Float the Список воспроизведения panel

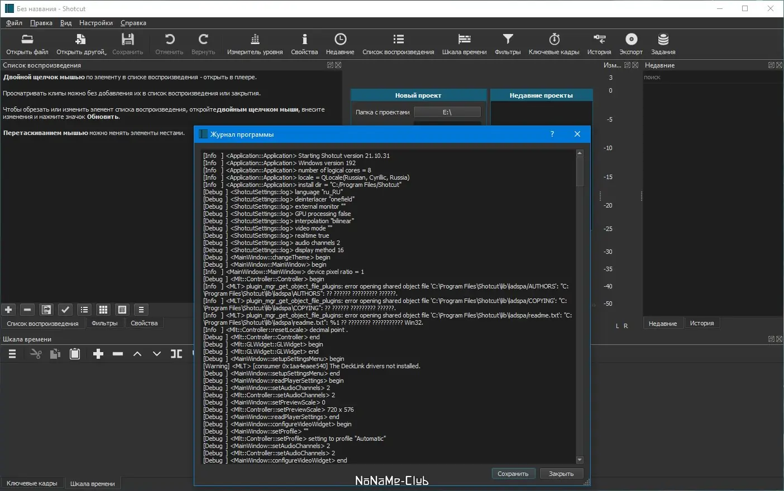click(330, 65)
